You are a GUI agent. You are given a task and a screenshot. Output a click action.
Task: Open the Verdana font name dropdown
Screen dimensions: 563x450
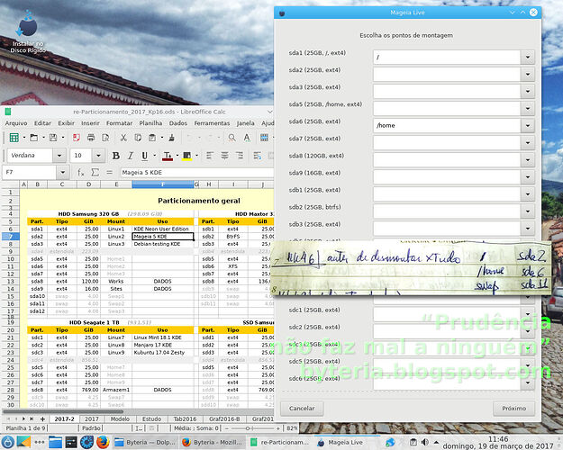point(59,156)
